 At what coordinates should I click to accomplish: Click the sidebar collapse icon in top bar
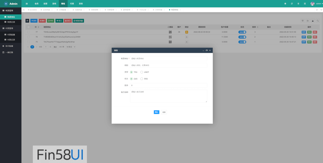(x=27, y=4)
